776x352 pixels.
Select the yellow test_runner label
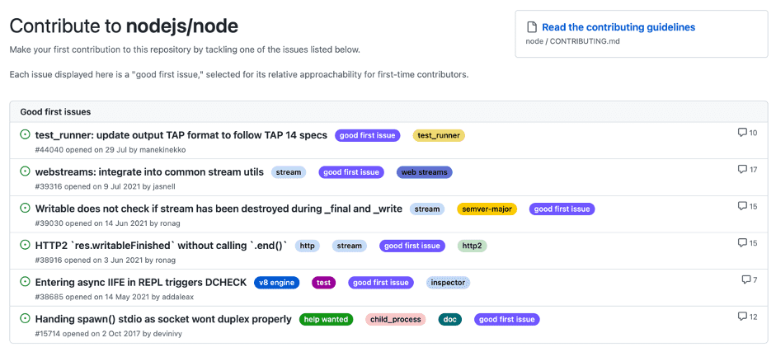click(438, 135)
